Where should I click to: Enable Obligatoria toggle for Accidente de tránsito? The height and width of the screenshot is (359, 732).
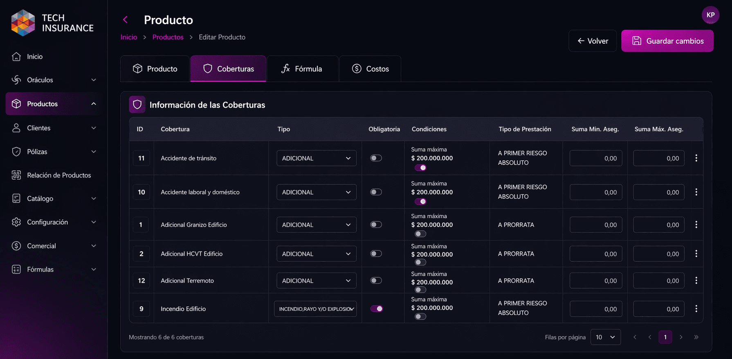click(376, 158)
